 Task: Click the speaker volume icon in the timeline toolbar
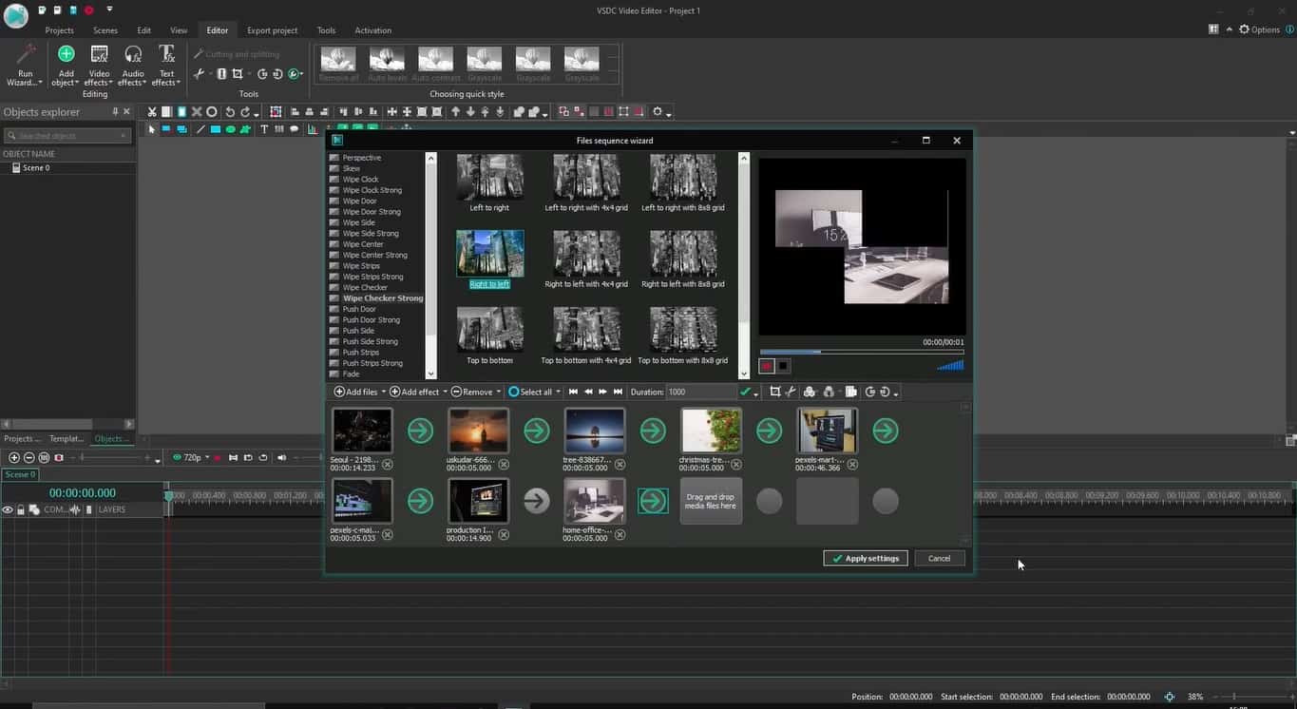[x=280, y=458]
